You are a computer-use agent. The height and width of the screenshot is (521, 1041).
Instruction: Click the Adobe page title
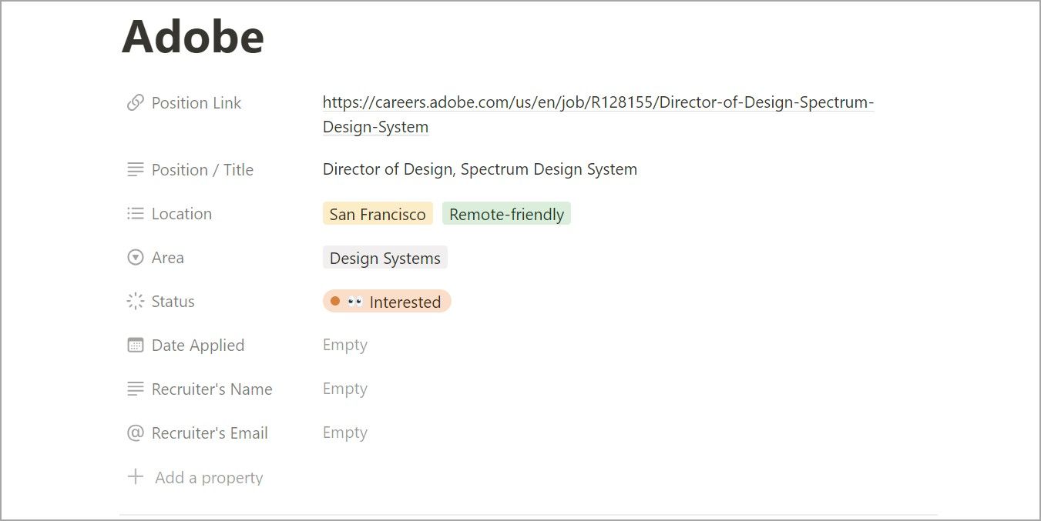coord(192,35)
